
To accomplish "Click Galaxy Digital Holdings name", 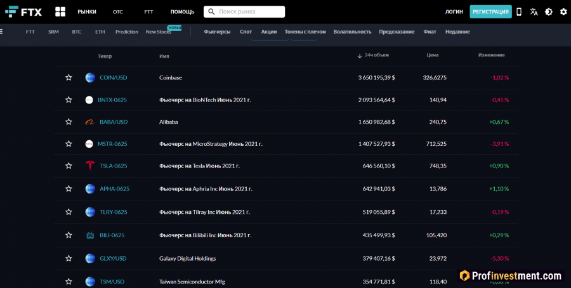I will (188, 259).
